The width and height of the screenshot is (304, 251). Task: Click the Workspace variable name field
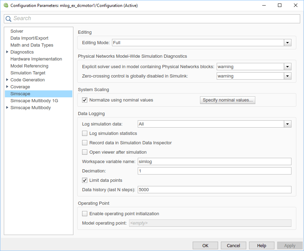coord(214,162)
